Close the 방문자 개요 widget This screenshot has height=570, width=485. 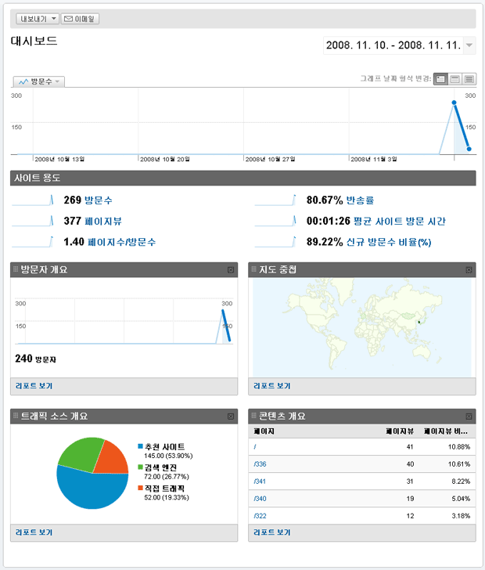[x=231, y=269]
